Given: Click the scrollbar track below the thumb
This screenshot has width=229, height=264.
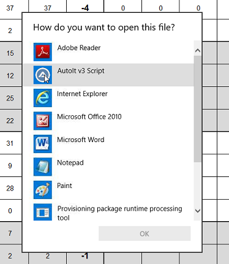Looking at the screenshot, I should (x=198, y=184).
